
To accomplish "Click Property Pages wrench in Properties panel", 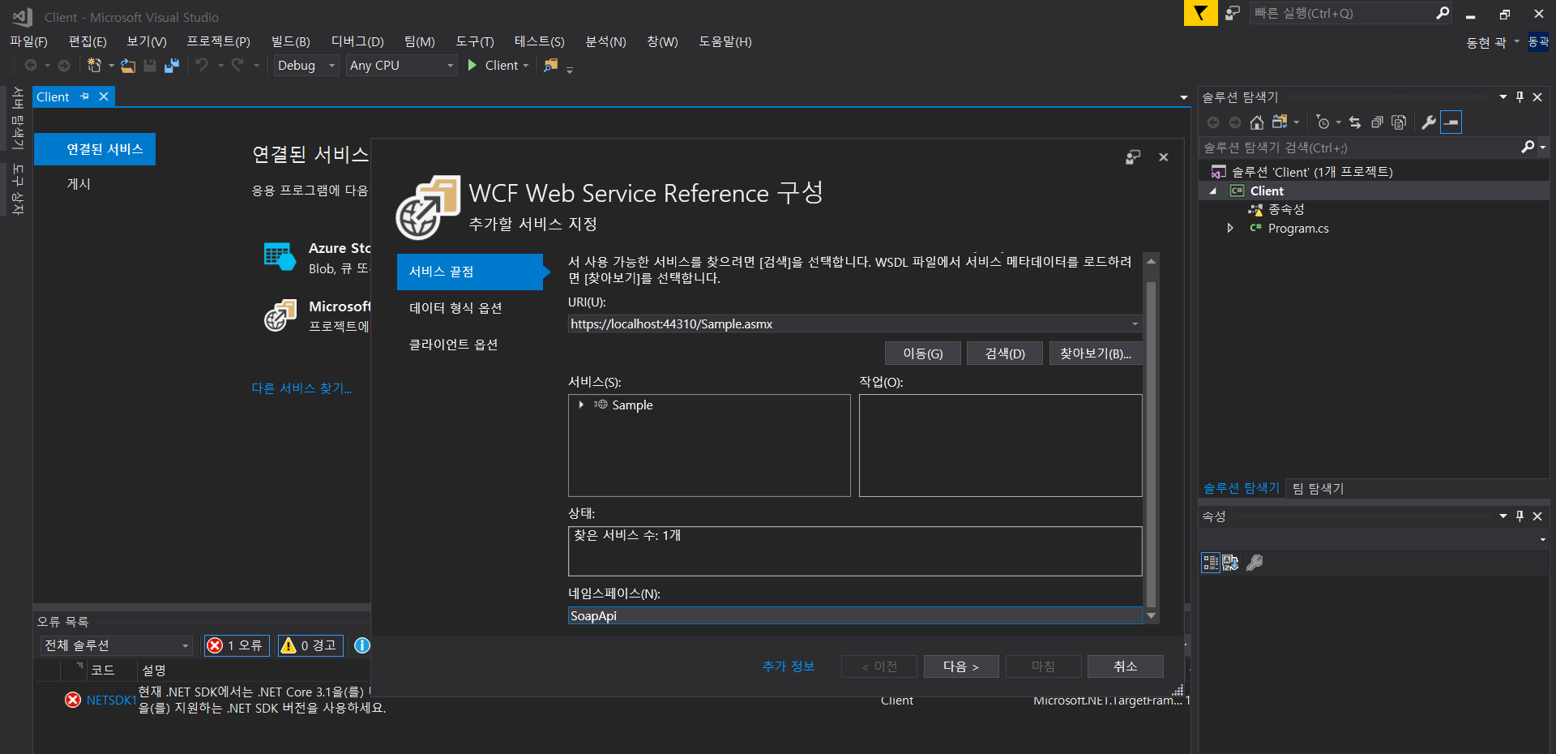I will point(1255,563).
